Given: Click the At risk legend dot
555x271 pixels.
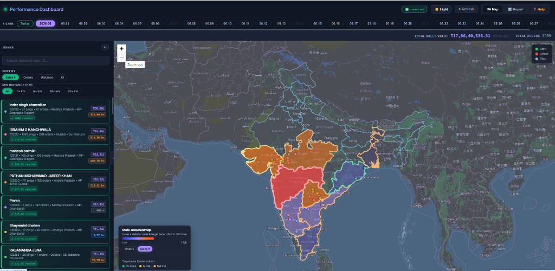Looking at the screenshot, I should click(140, 266).
